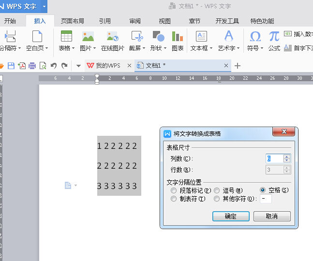Switch to the 页面布局 ribbon tab
This screenshot has width=313, height=261.
[72, 21]
